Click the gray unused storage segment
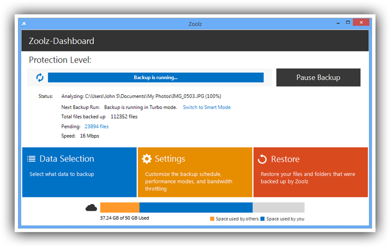The height and width of the screenshot is (247, 390). 278,208
